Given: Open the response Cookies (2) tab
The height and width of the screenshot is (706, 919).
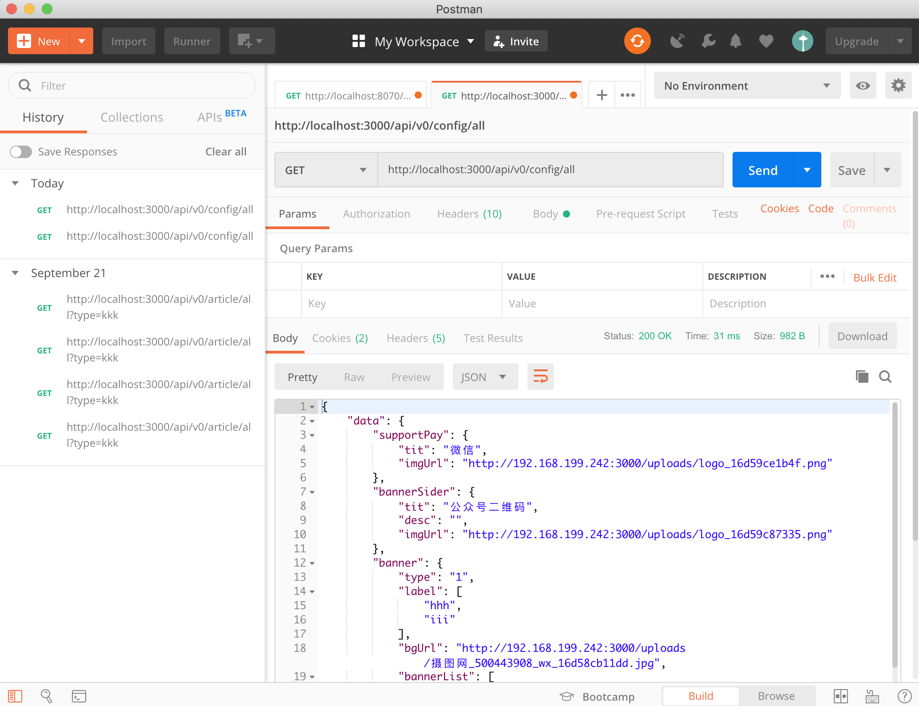Looking at the screenshot, I should (x=340, y=338).
